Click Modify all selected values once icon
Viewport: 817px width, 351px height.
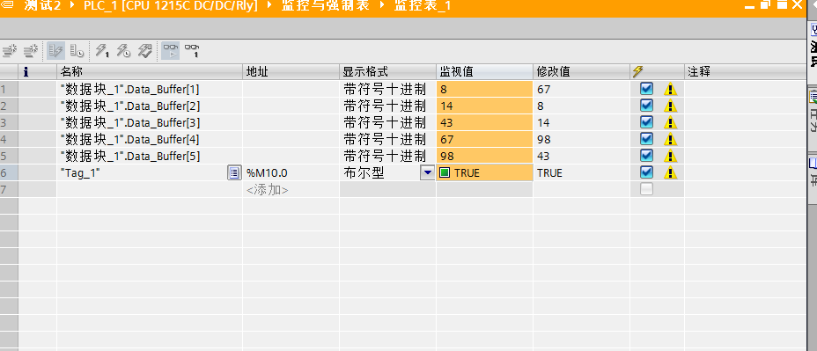(102, 50)
